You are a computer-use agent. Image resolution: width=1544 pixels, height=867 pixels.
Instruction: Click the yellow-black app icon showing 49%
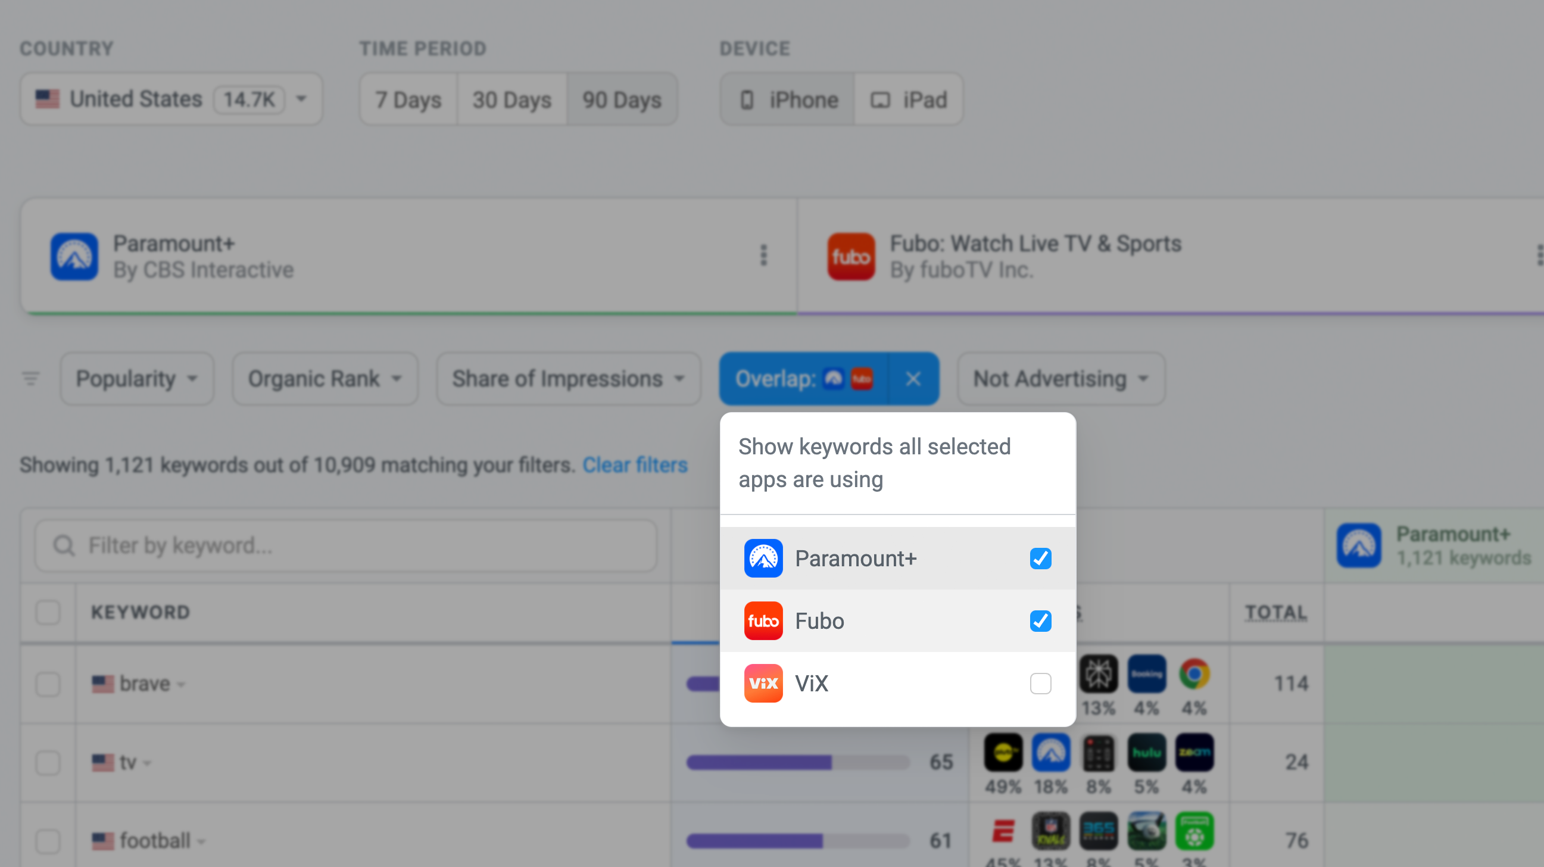[1003, 752]
